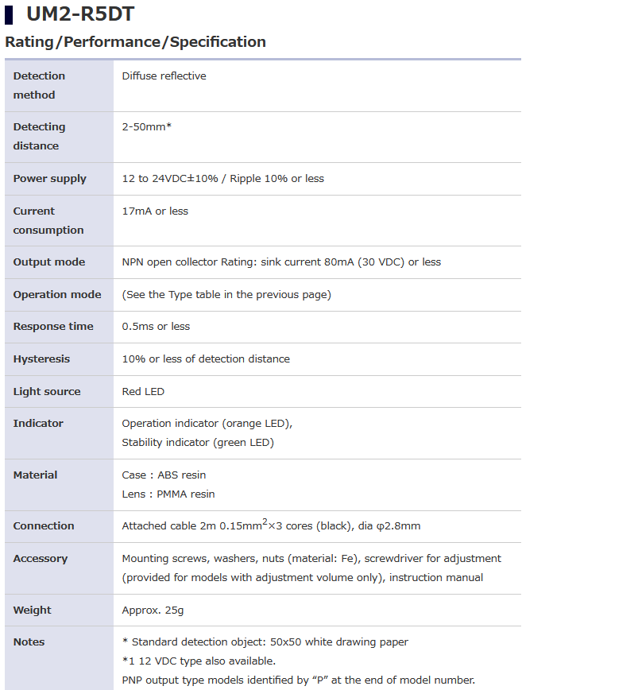Viewport: 638px width, 690px height.
Task: Select the Hysteresis row label
Action: point(41,359)
